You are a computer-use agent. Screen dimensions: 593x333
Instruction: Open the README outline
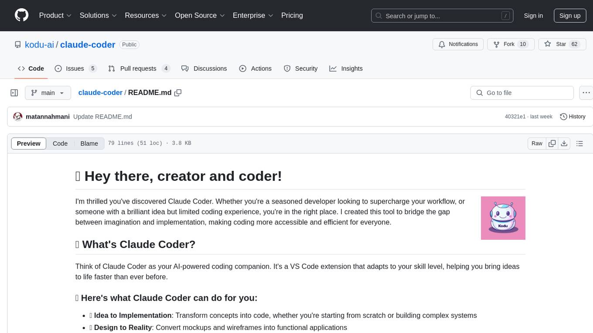click(x=579, y=143)
